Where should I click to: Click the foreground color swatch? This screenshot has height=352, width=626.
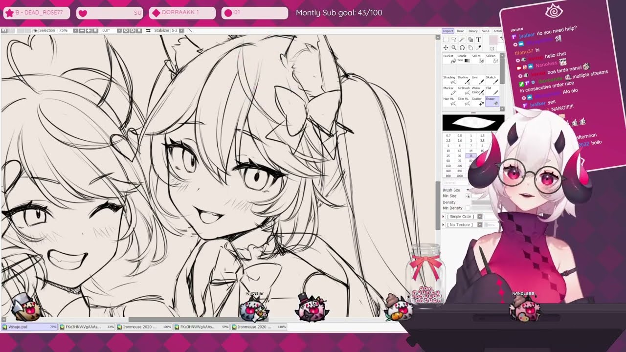pos(493,40)
